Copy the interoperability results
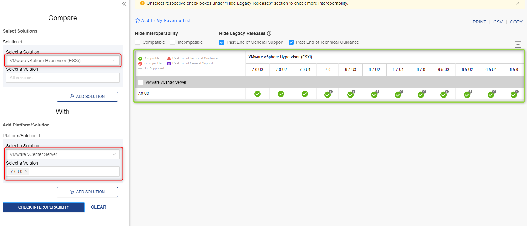The image size is (527, 226). (516, 22)
